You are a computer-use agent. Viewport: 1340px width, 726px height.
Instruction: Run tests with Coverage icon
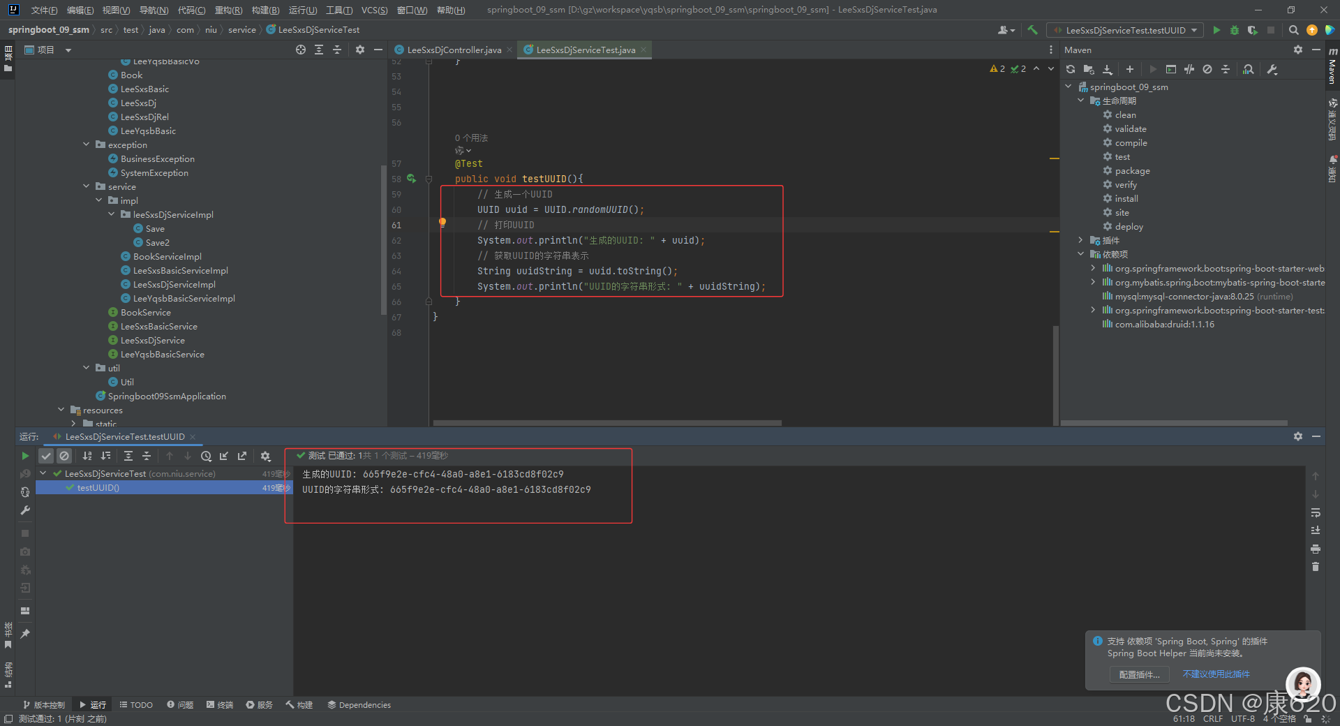(1251, 30)
